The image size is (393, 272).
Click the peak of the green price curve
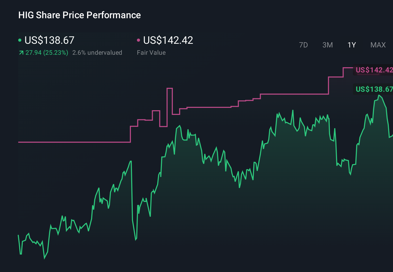(379, 96)
